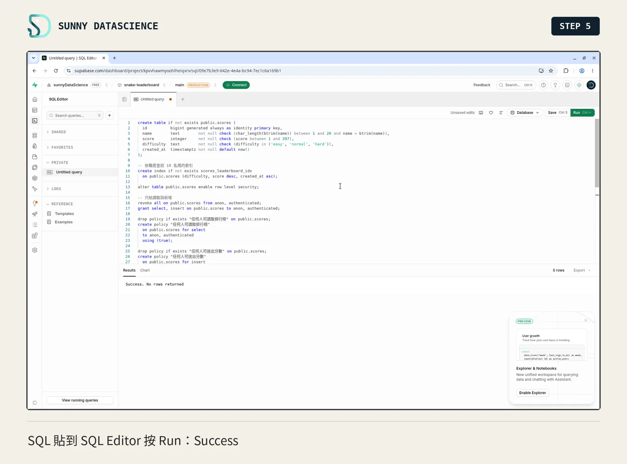
Task: Open the Database source dropdown
Action: point(525,113)
